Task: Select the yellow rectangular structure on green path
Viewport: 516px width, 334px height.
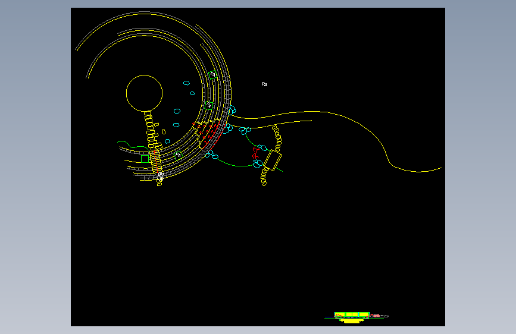Action: pos(273,160)
